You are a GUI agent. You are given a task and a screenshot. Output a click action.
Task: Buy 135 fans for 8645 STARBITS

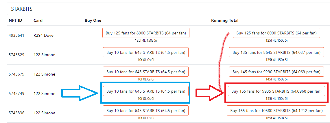[276, 52]
